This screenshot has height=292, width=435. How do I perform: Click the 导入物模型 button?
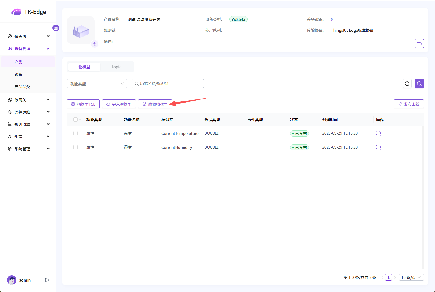119,104
